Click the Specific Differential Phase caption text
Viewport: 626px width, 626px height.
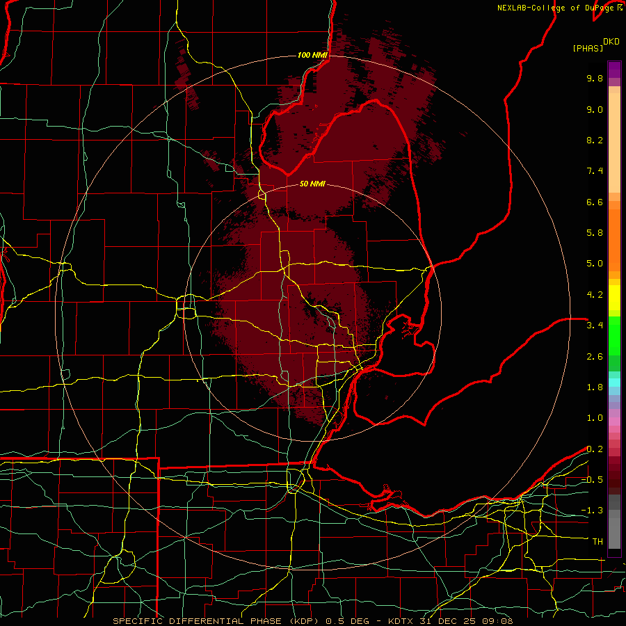tap(312, 621)
